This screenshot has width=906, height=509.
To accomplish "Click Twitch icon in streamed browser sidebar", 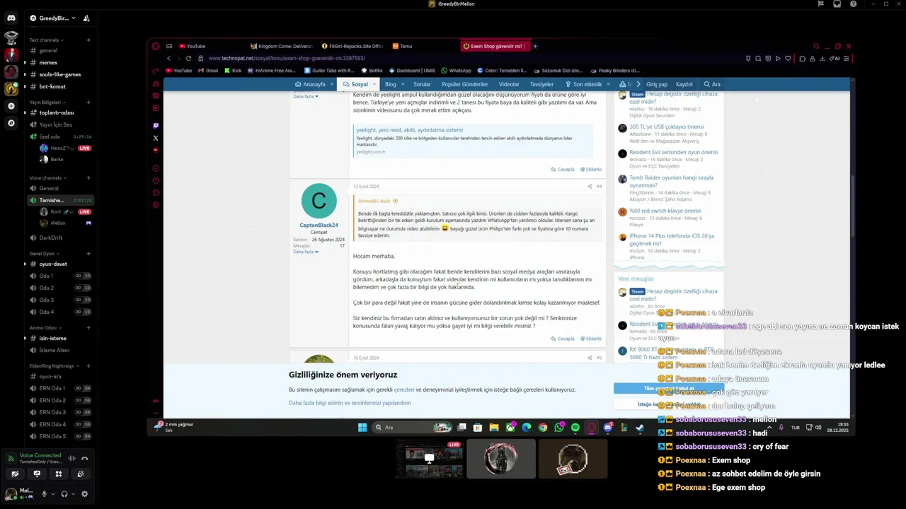I will [156, 126].
